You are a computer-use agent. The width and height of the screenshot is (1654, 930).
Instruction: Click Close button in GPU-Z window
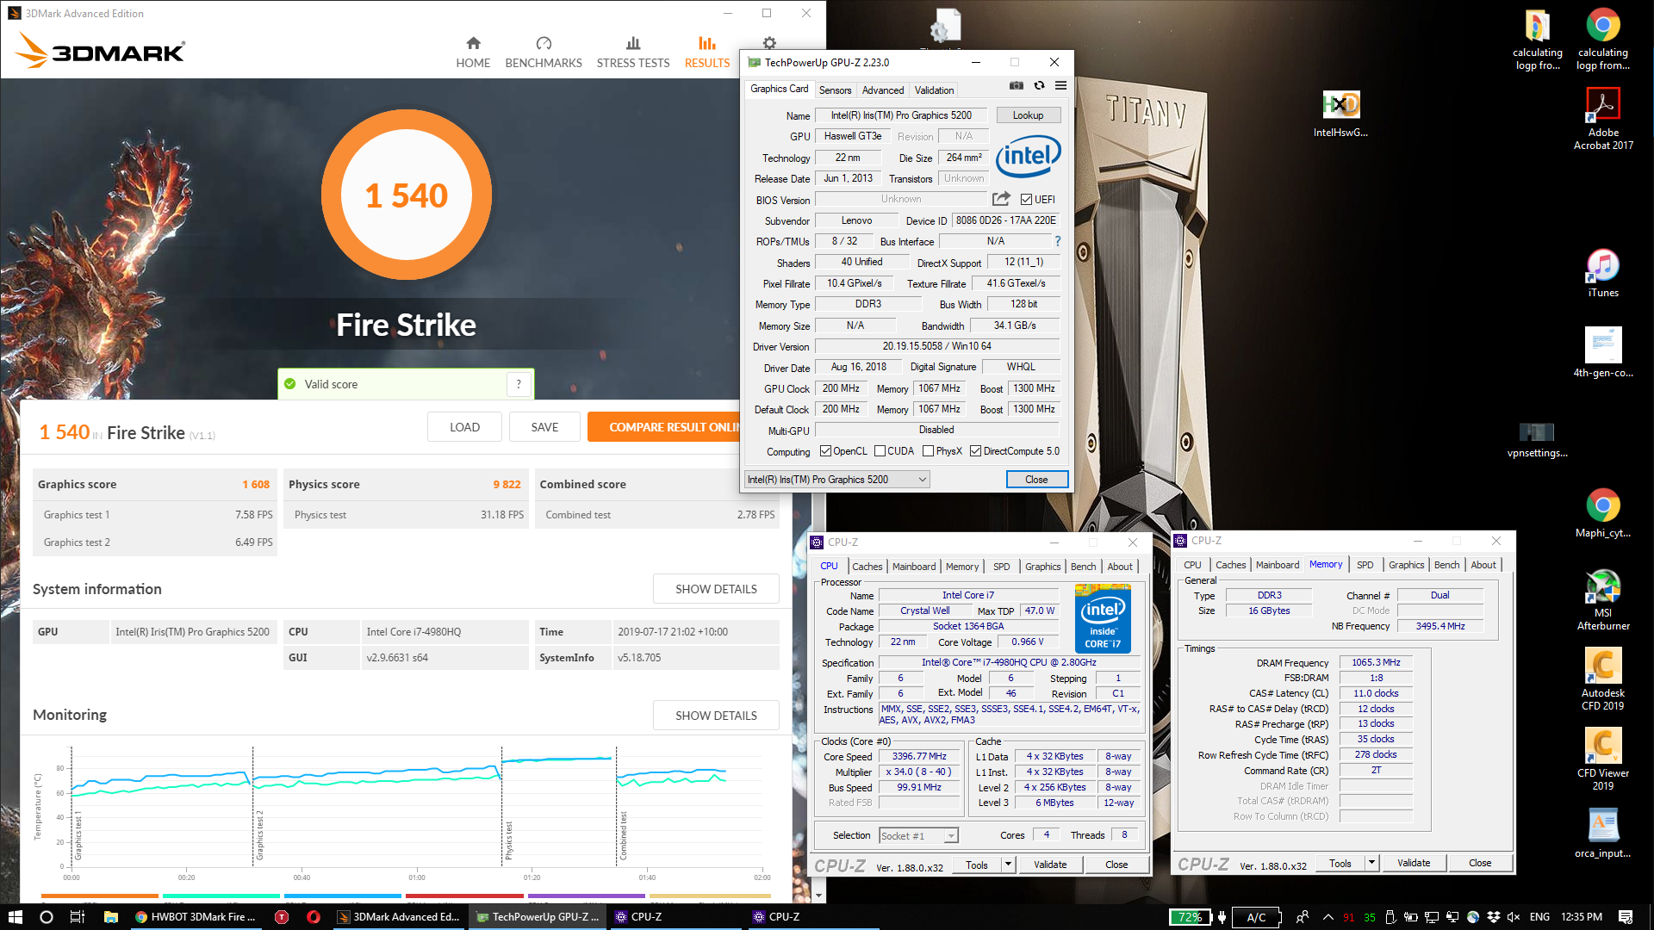click(x=1036, y=480)
